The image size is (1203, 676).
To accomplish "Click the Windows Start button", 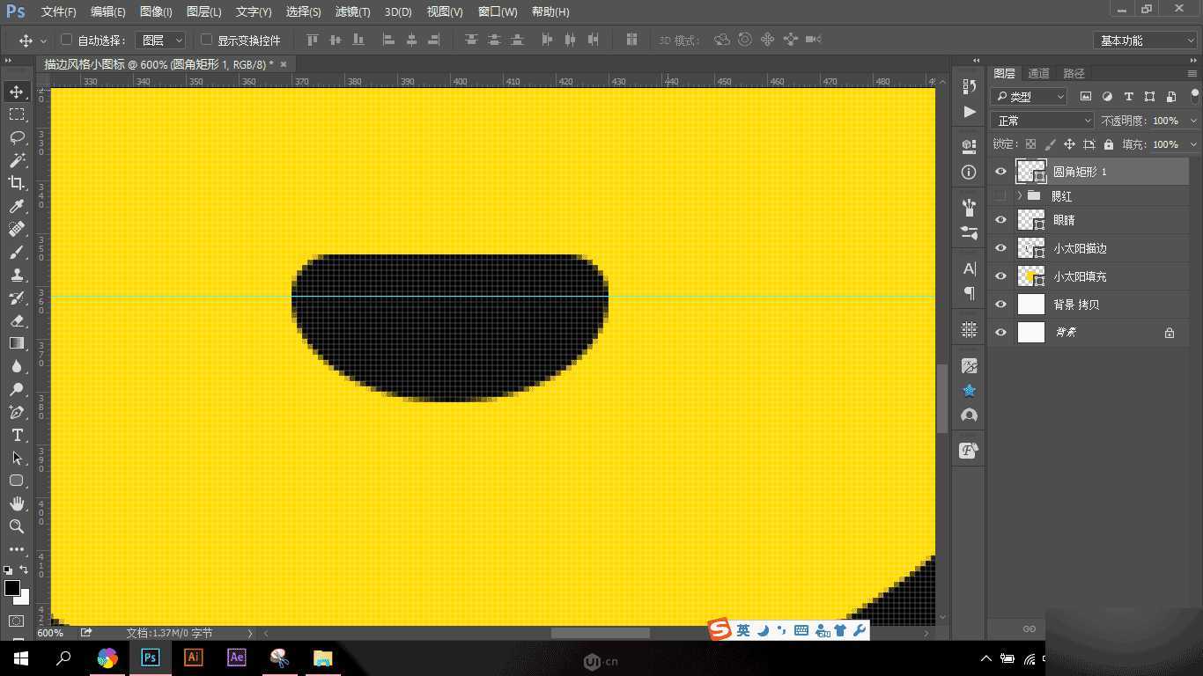I will tap(18, 658).
